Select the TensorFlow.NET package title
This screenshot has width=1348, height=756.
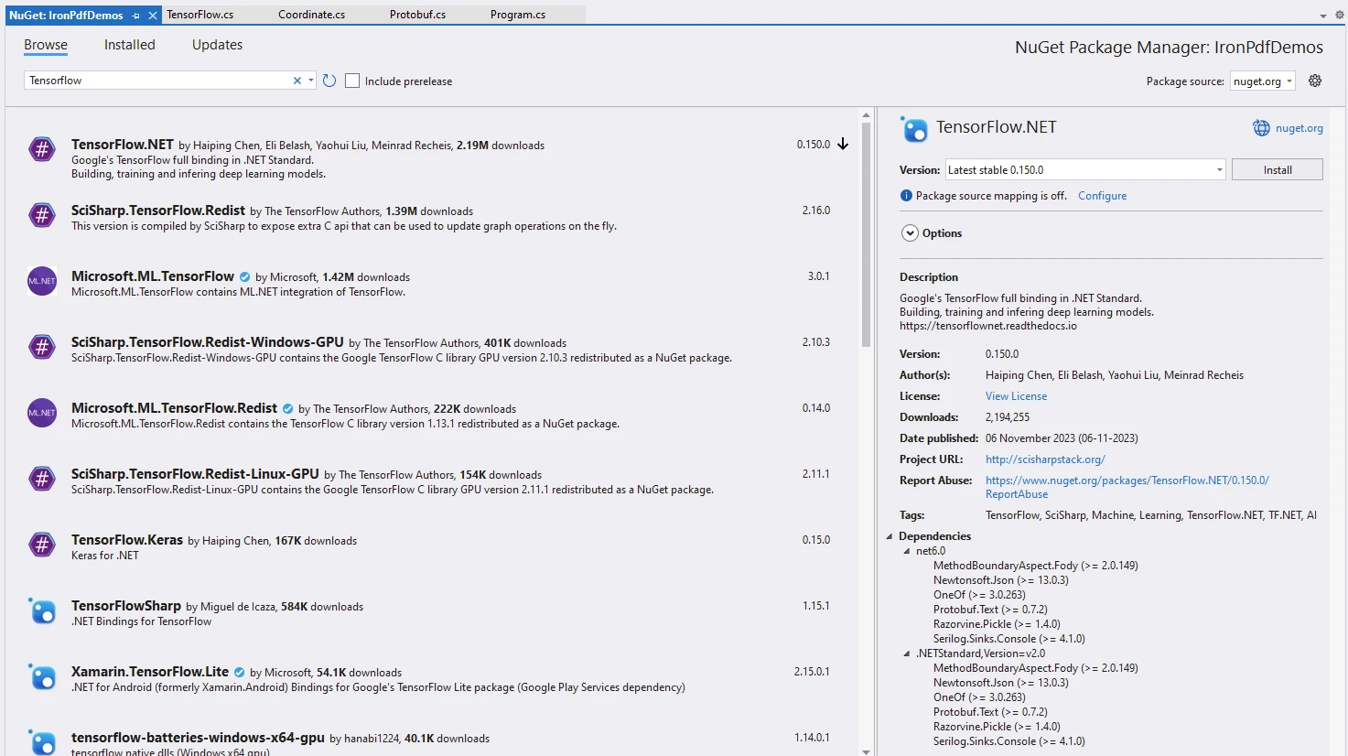(123, 145)
